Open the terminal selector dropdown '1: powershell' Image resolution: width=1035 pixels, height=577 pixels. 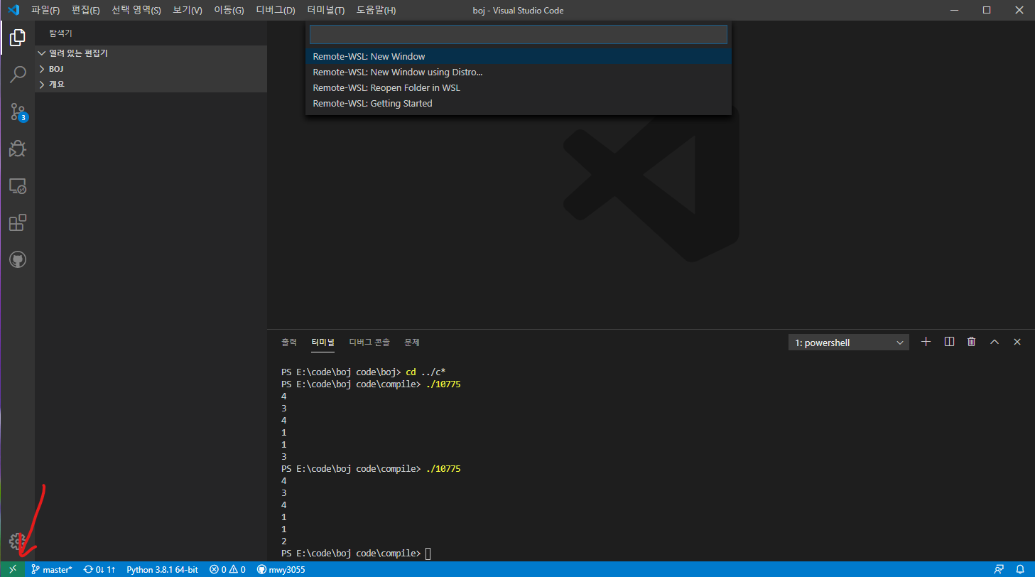click(849, 343)
